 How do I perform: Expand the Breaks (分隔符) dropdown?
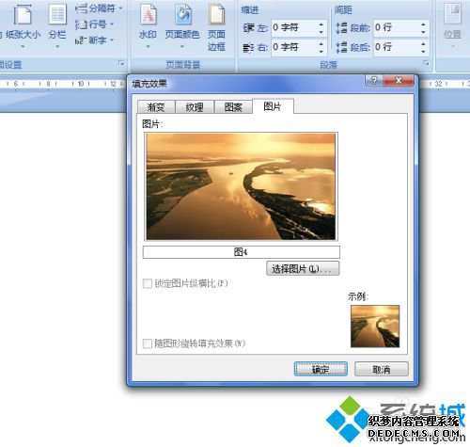pyautogui.click(x=98, y=8)
